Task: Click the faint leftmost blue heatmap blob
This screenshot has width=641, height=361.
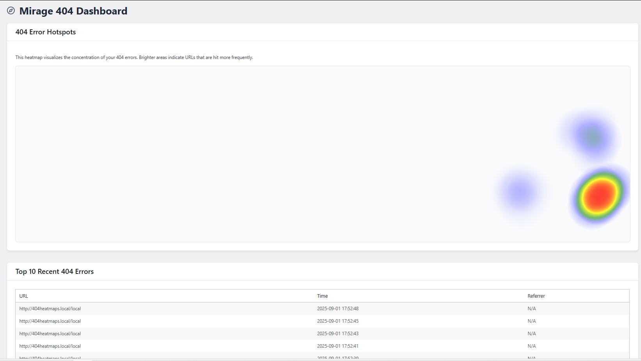Action: pos(520,192)
